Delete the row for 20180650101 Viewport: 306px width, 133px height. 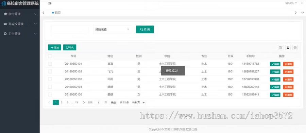click(x=288, y=64)
